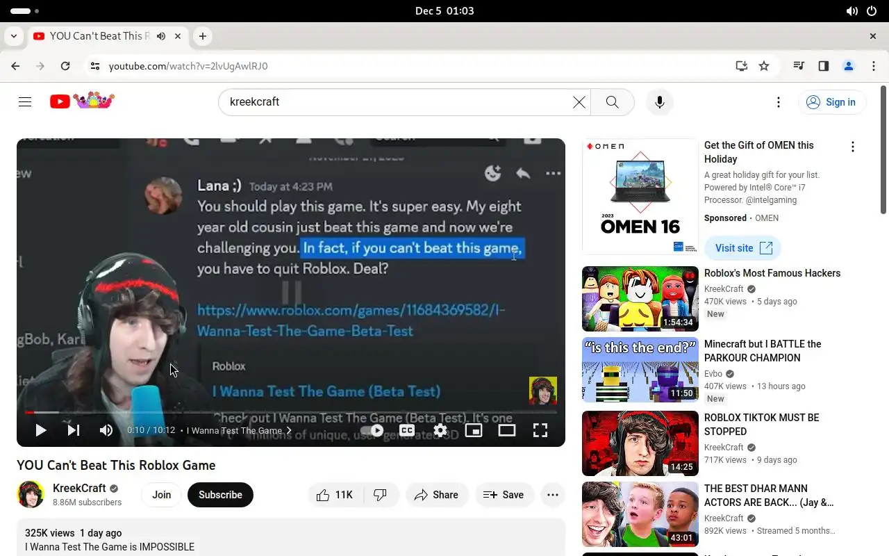Play the video
This screenshot has width=889, height=556.
[40, 430]
